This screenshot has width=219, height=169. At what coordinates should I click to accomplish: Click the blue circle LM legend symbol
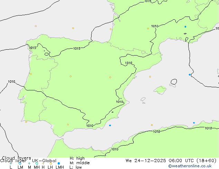pos(20,163)
